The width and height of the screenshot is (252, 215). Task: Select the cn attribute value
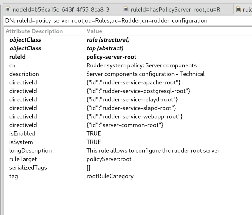[141, 65]
